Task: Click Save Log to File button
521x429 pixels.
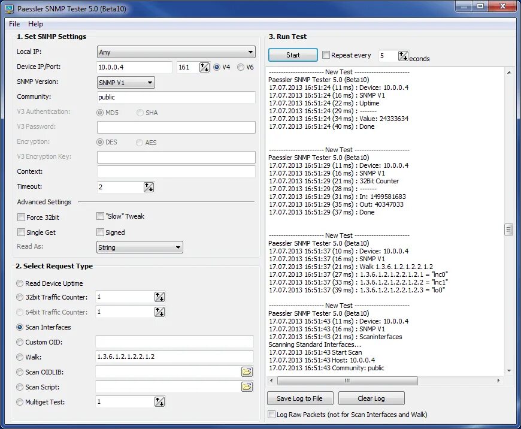Action: pyautogui.click(x=299, y=398)
